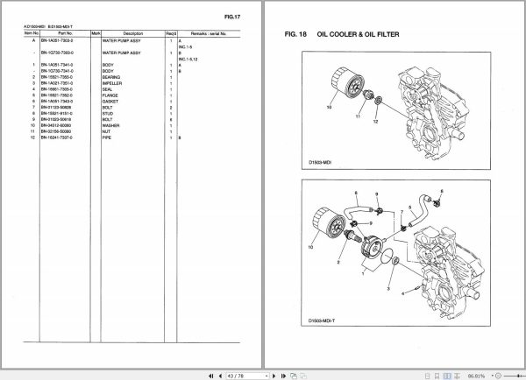526x380 pixels.
Task: Click the BEARING description cell
Action: point(111,77)
